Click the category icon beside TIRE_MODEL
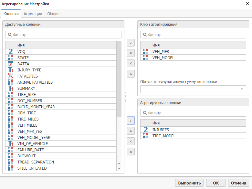Image resolution: width=252 pixels, height=189 pixels. tap(146, 136)
